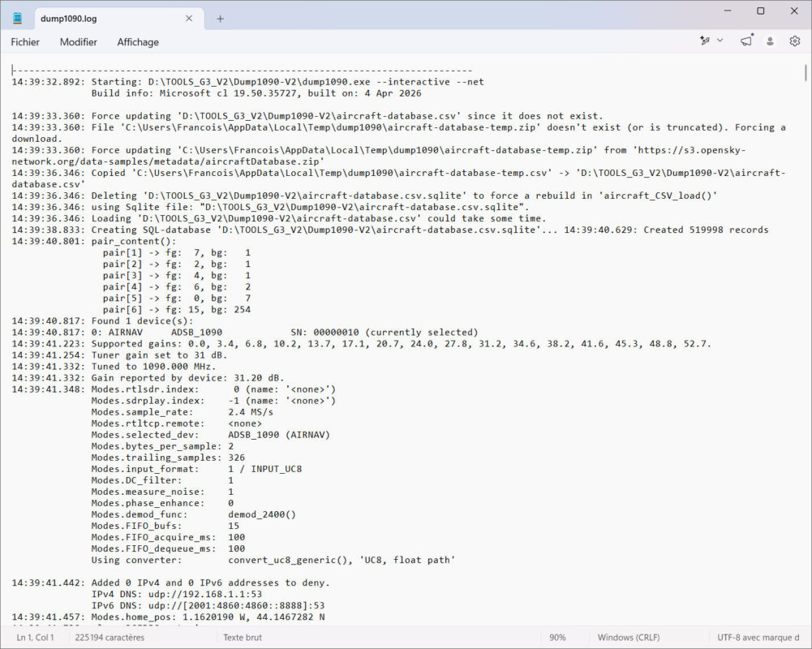Click the 'Build info: Microsoft cl' line
This screenshot has width=812, height=649.
[256, 93]
